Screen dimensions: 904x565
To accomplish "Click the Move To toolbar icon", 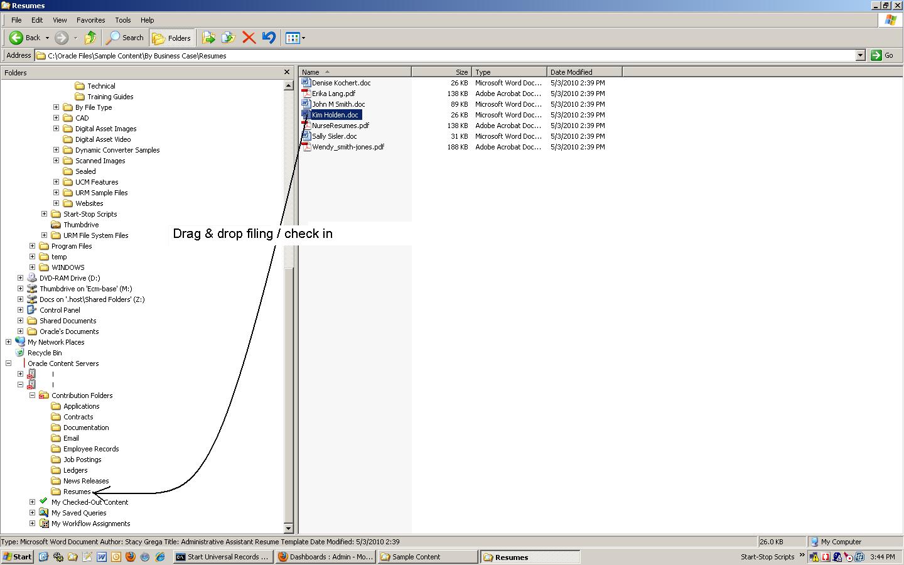I will point(209,38).
